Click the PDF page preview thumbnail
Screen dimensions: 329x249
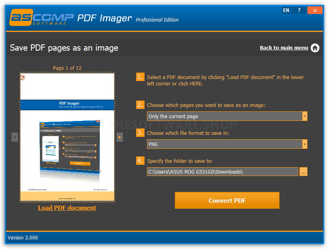[67, 137]
